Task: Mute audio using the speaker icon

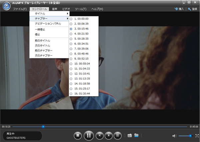Action: (174, 136)
